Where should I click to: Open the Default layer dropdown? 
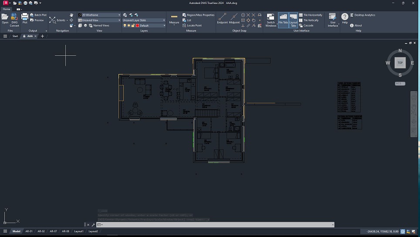[x=164, y=25]
